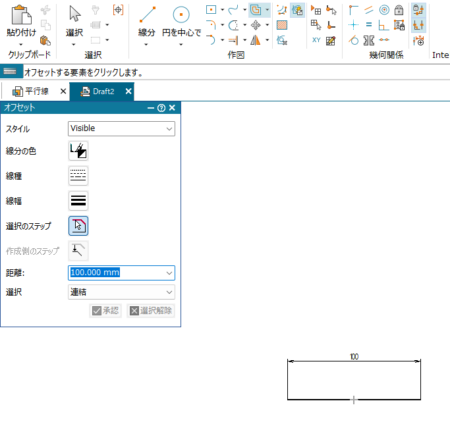
Task: Click the 100 dimension on the rectangle
Action: (354, 357)
